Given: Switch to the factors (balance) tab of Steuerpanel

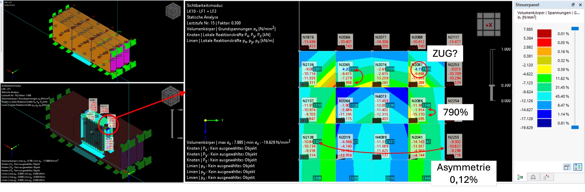Looking at the screenshot, I should (533, 177).
